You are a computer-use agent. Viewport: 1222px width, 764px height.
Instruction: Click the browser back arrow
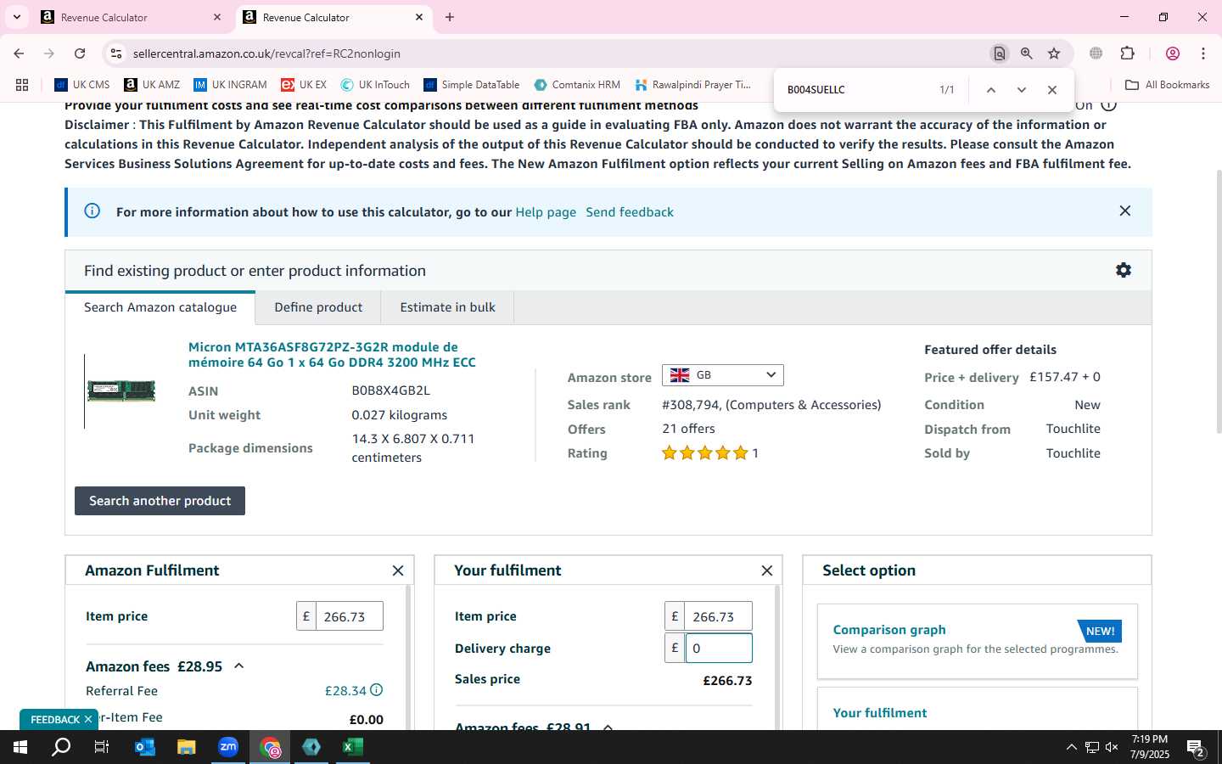(x=19, y=53)
